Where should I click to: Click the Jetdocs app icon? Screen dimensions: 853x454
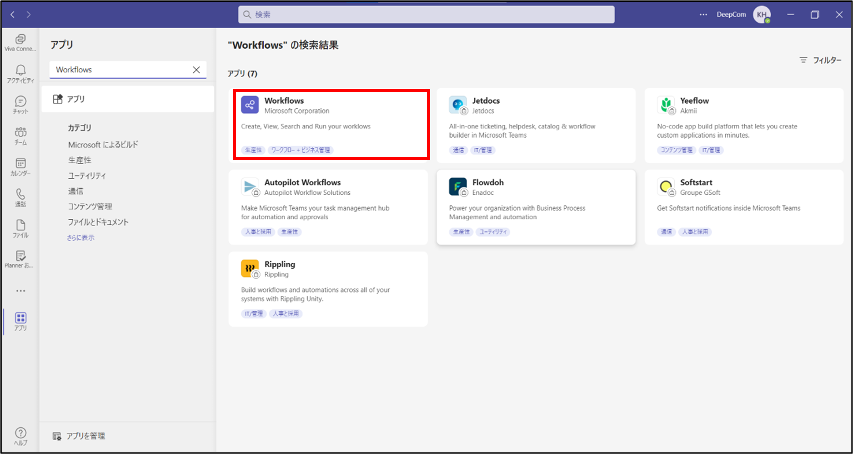point(458,105)
